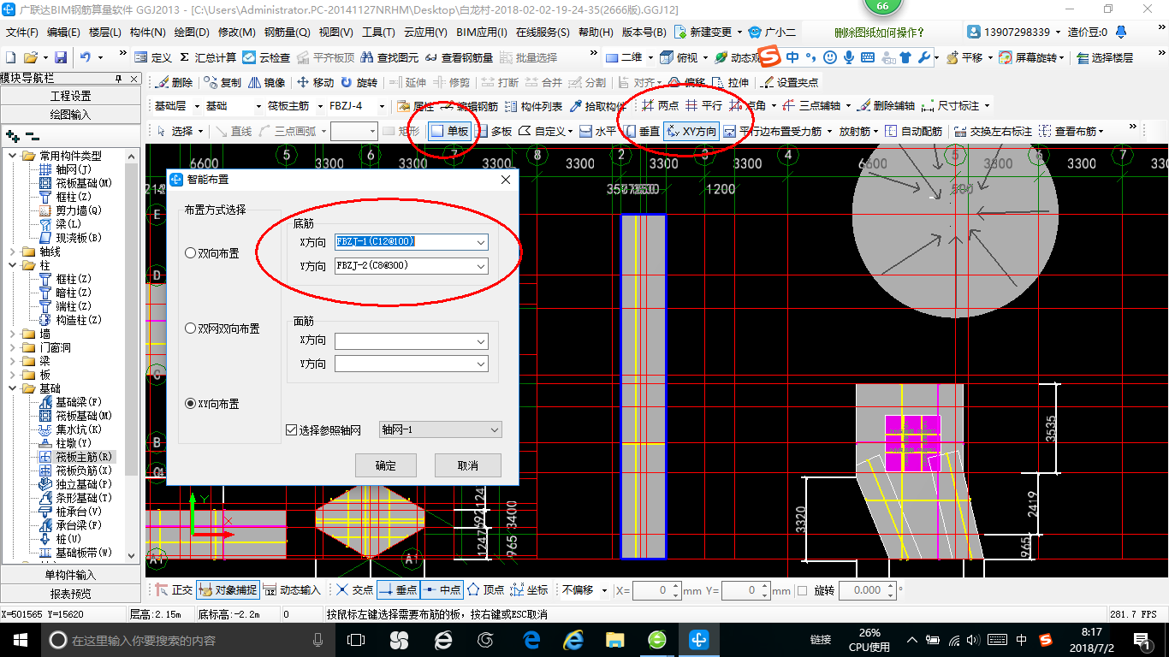Select the 复制 (Copy) tool
This screenshot has height=657, width=1169.
click(223, 83)
